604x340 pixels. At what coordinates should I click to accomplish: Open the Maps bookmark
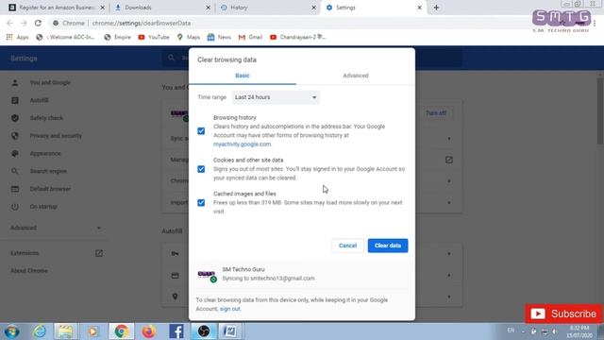click(189, 37)
